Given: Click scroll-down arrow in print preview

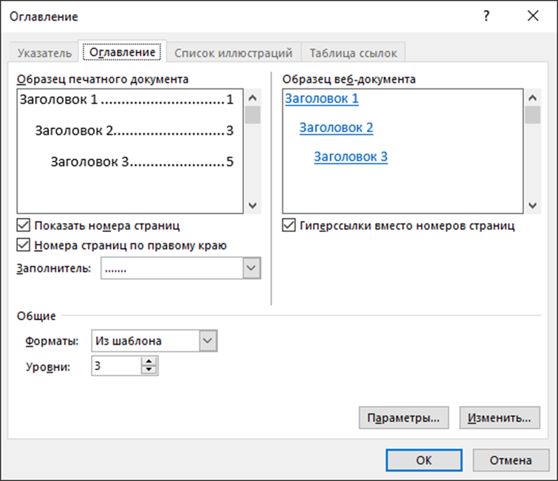Looking at the screenshot, I should point(252,205).
